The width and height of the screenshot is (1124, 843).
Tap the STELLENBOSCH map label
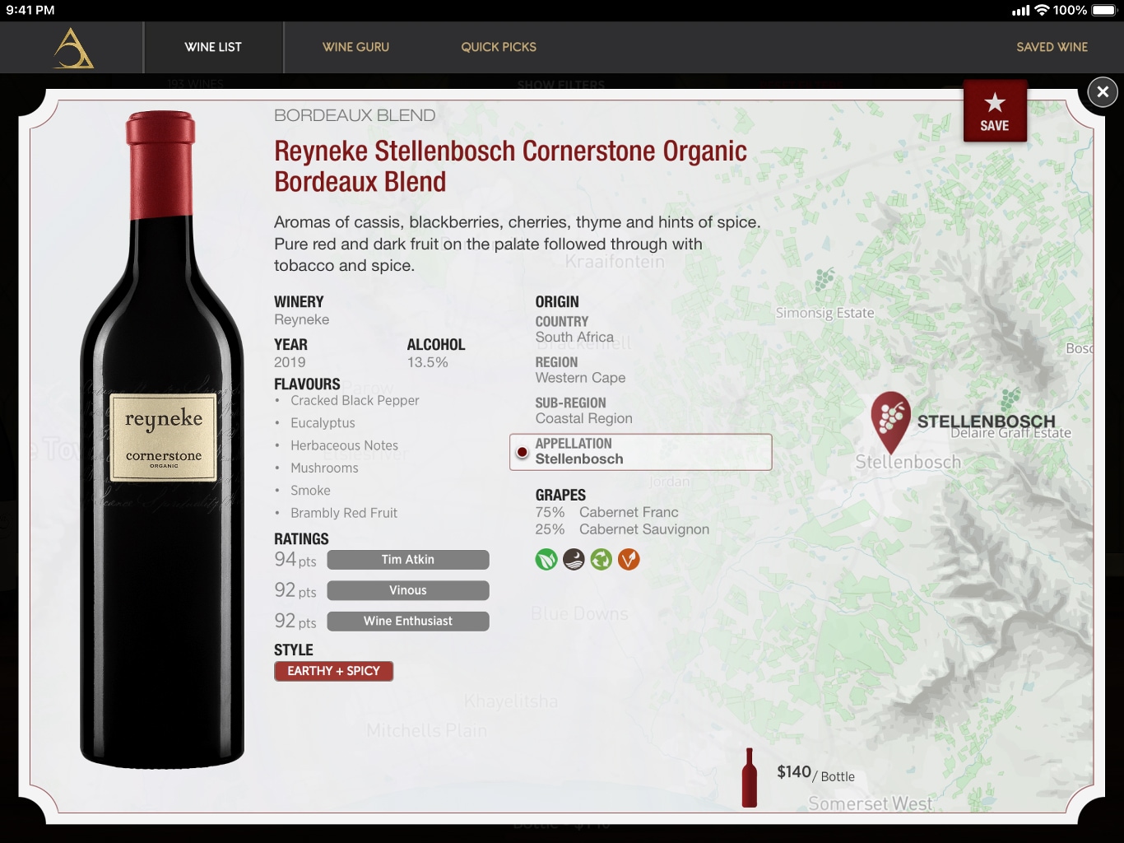point(986,421)
